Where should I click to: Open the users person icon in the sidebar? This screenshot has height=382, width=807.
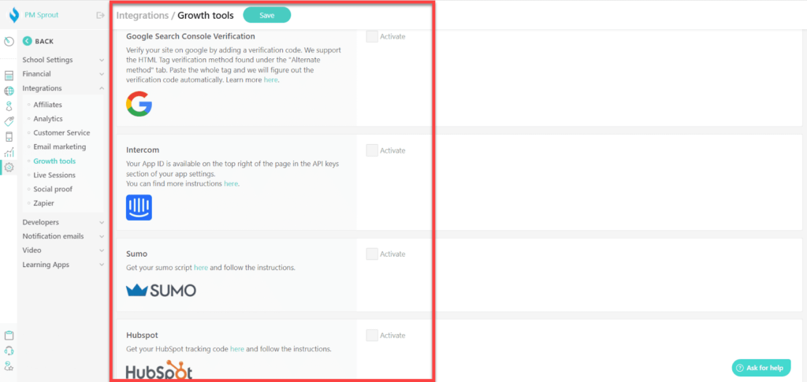point(9,106)
